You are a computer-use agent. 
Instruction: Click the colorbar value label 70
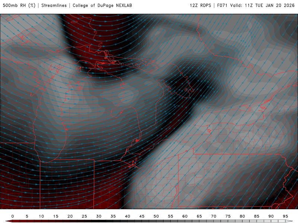point(213,216)
